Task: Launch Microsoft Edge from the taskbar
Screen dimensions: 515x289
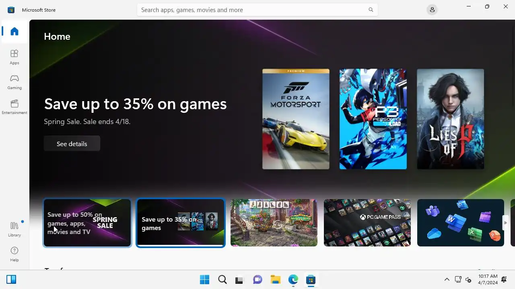Action: click(293, 280)
